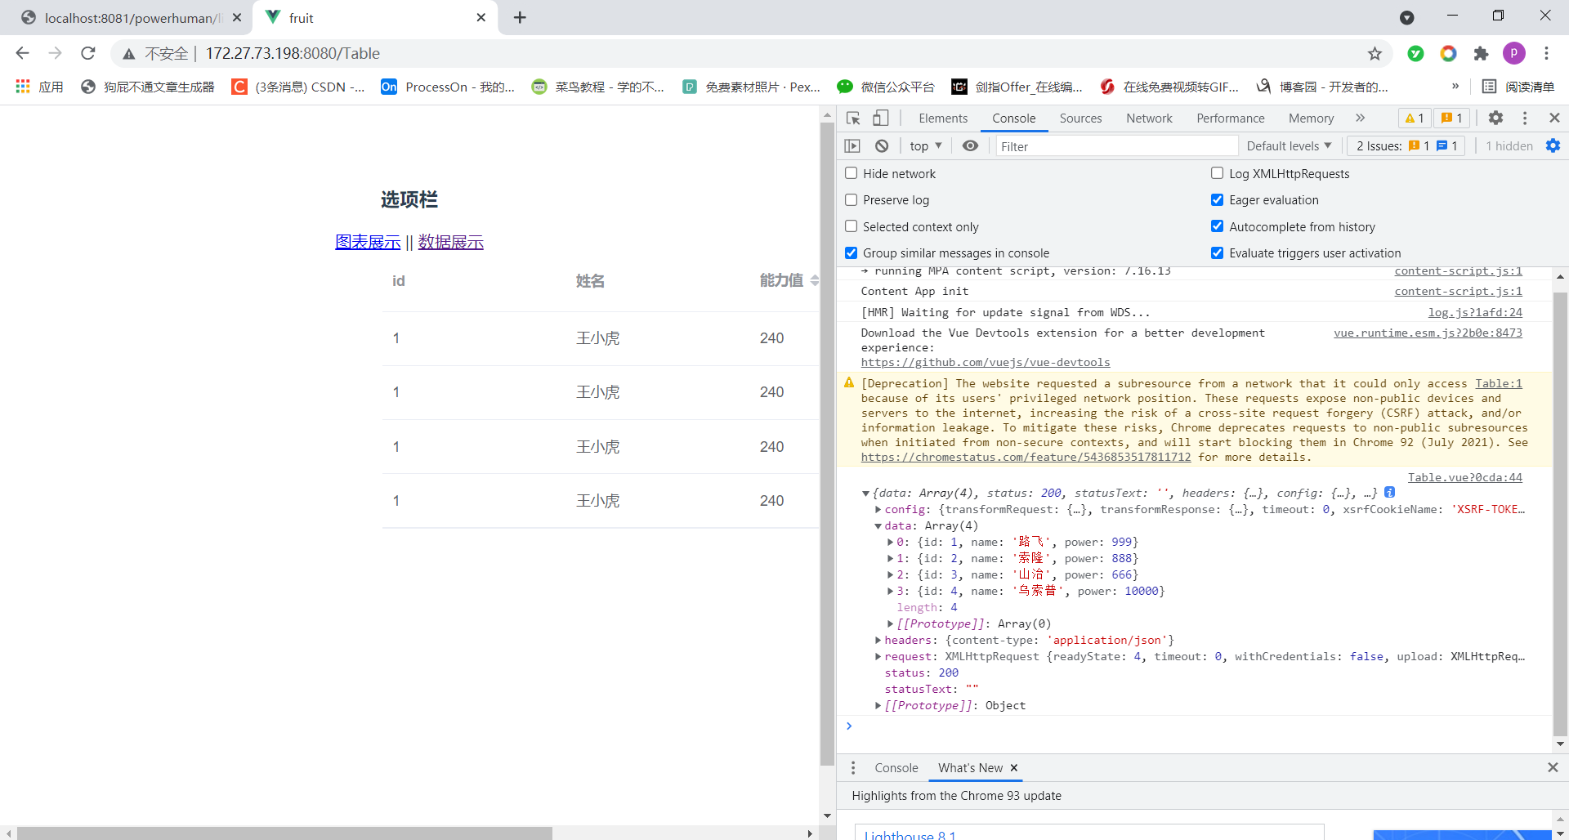Open the Table.vue?0cda:44 source link

[1464, 477]
